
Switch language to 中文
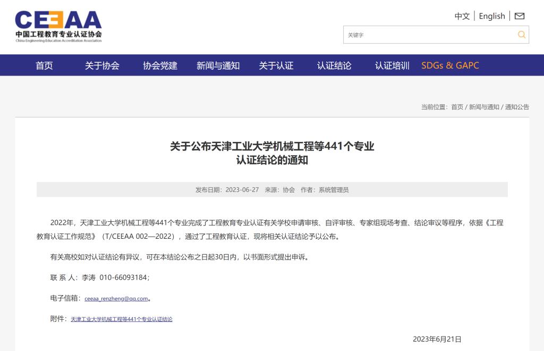coord(462,16)
